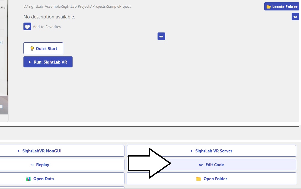Click the Locate Folder button
301x189 pixels.
coord(282,7)
